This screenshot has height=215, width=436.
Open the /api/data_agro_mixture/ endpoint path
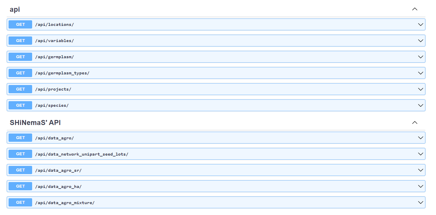pyautogui.click(x=65, y=202)
